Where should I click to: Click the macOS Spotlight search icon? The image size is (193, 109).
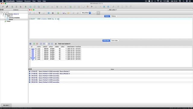pyautogui.click(x=184, y=1)
